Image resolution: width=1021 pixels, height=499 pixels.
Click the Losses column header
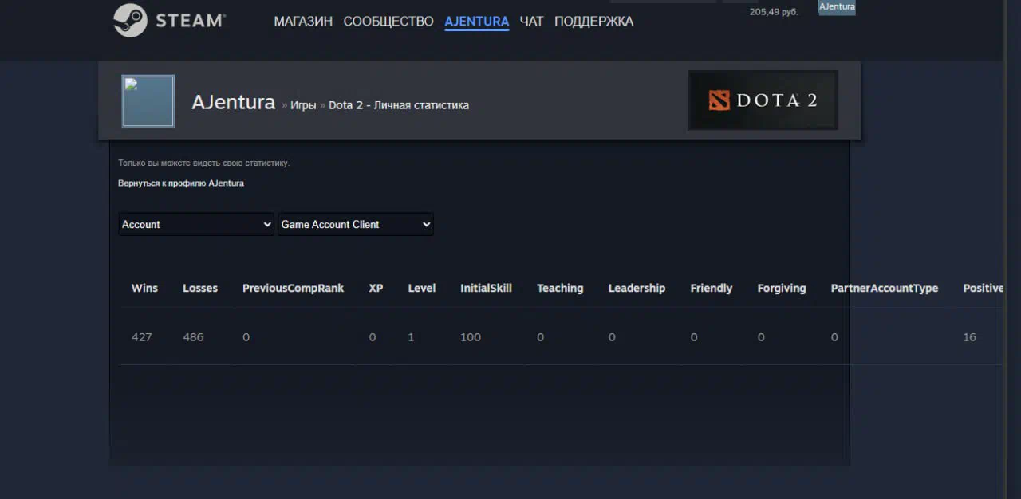pyautogui.click(x=200, y=288)
